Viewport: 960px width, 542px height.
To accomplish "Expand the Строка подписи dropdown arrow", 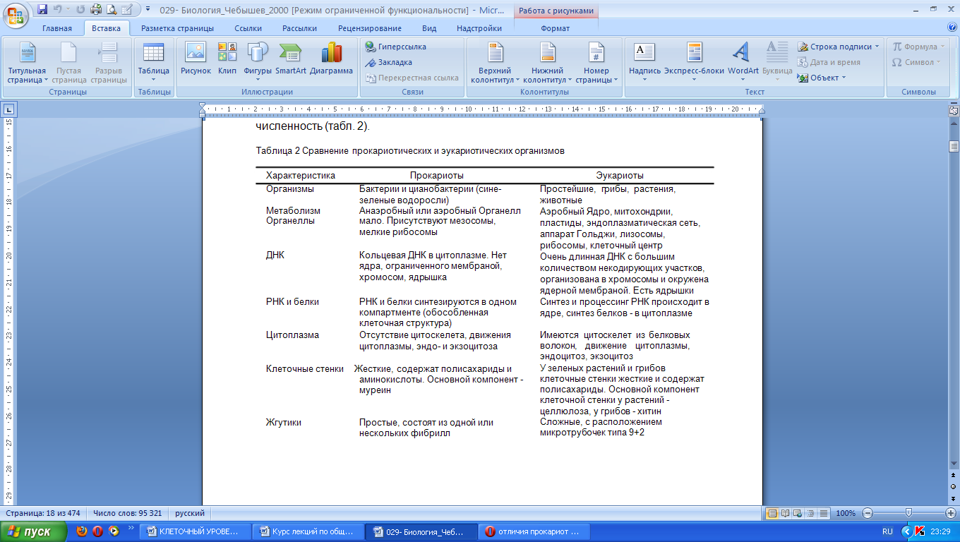I will click(x=877, y=47).
